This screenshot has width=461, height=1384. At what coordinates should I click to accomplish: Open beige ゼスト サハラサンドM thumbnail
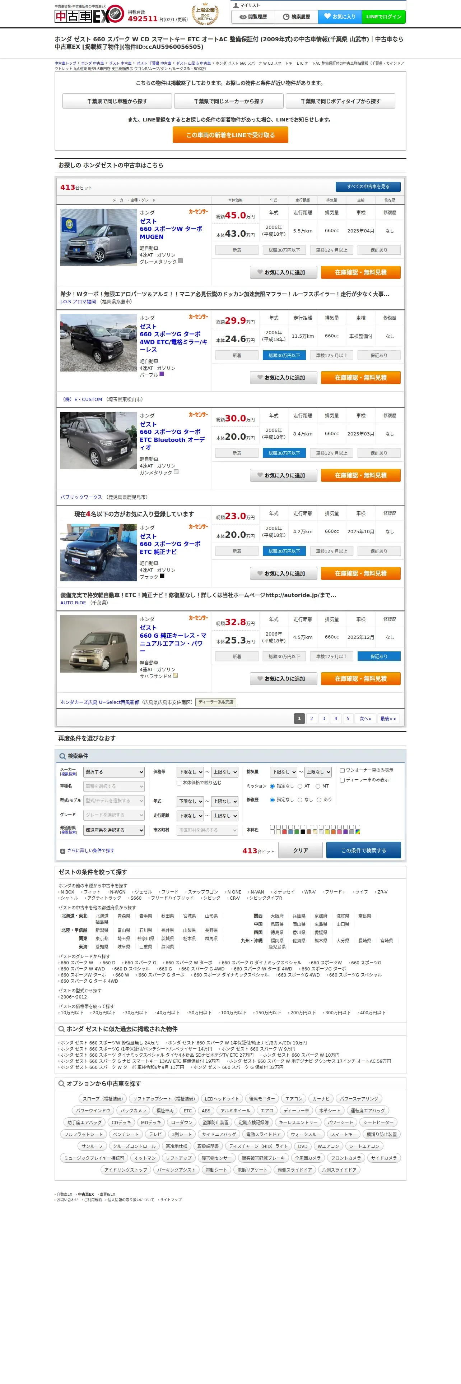click(x=99, y=644)
